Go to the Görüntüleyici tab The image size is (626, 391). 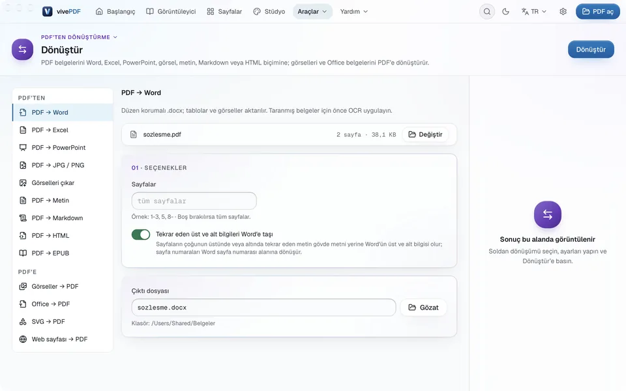tap(171, 12)
